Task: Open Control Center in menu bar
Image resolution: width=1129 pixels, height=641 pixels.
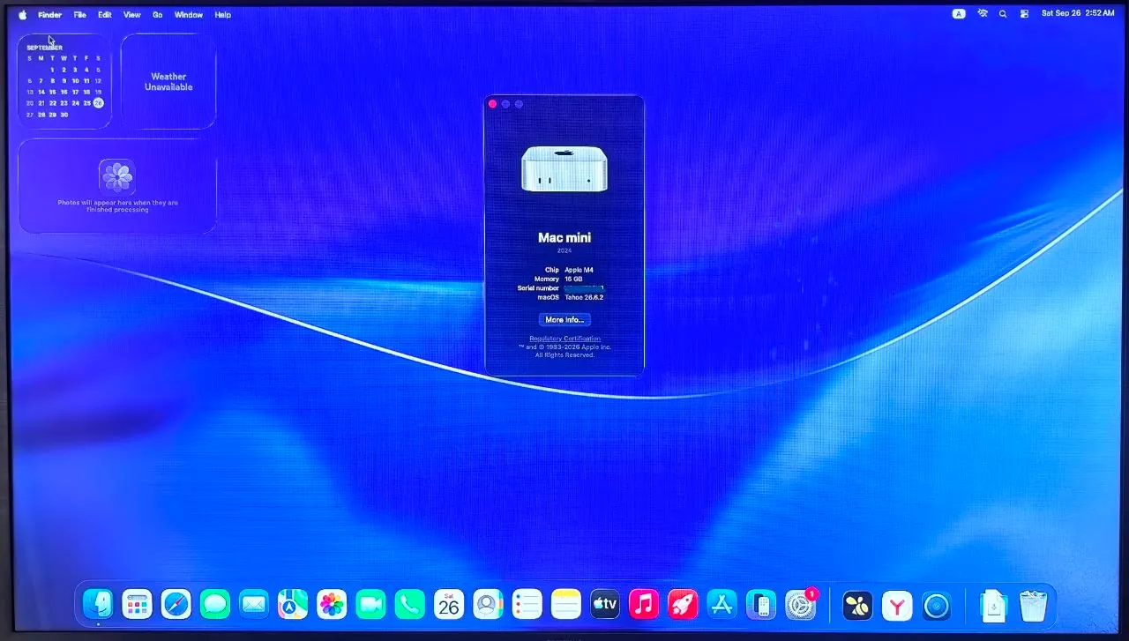Action: pyautogui.click(x=1024, y=13)
